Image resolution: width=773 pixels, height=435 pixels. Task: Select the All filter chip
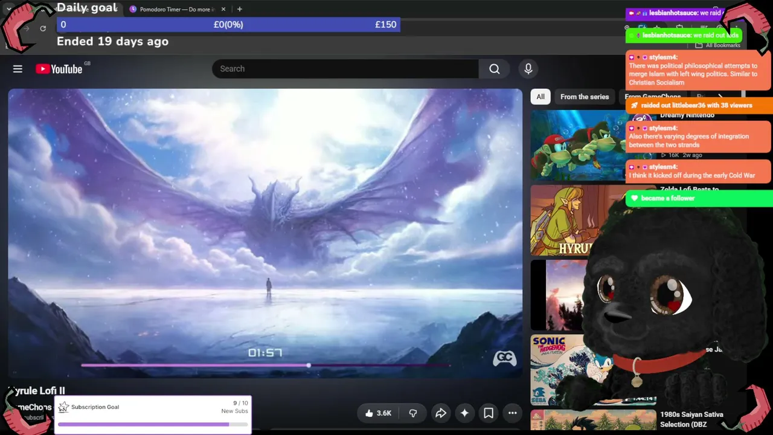tap(540, 97)
